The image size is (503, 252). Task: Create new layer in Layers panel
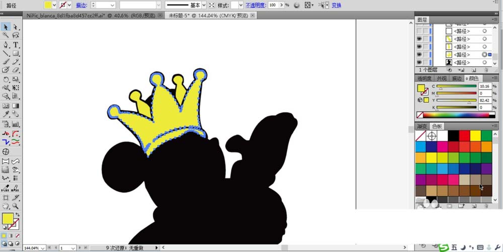click(x=474, y=70)
